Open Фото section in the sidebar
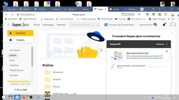179x100 pixels. (x=12, y=60)
